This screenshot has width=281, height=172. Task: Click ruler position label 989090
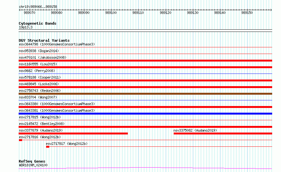pyautogui.click(x=84, y=13)
